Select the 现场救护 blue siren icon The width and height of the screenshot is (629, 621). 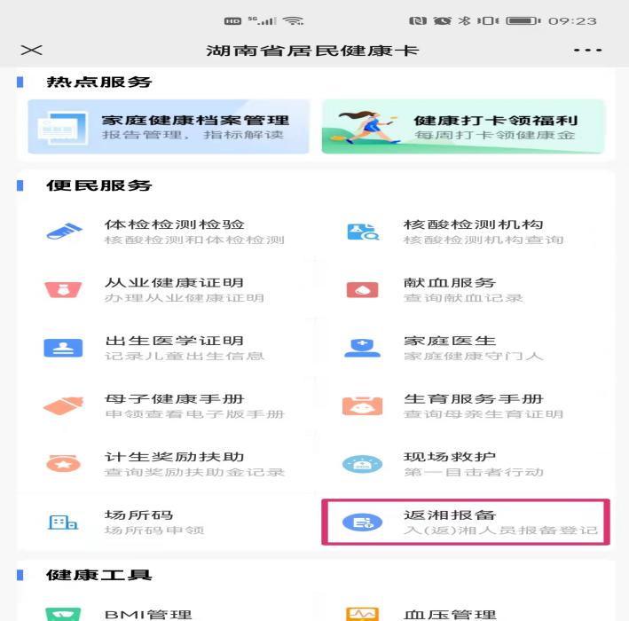pyautogui.click(x=362, y=464)
